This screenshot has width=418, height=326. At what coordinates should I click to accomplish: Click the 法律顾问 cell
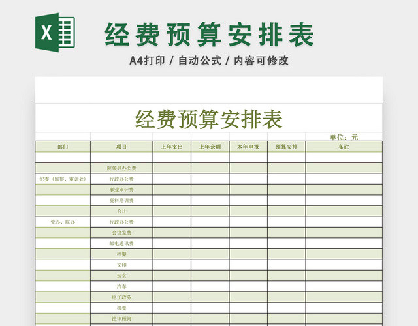pos(121,319)
